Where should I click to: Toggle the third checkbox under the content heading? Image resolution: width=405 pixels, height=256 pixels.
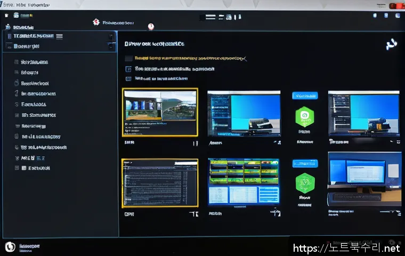coord(128,78)
